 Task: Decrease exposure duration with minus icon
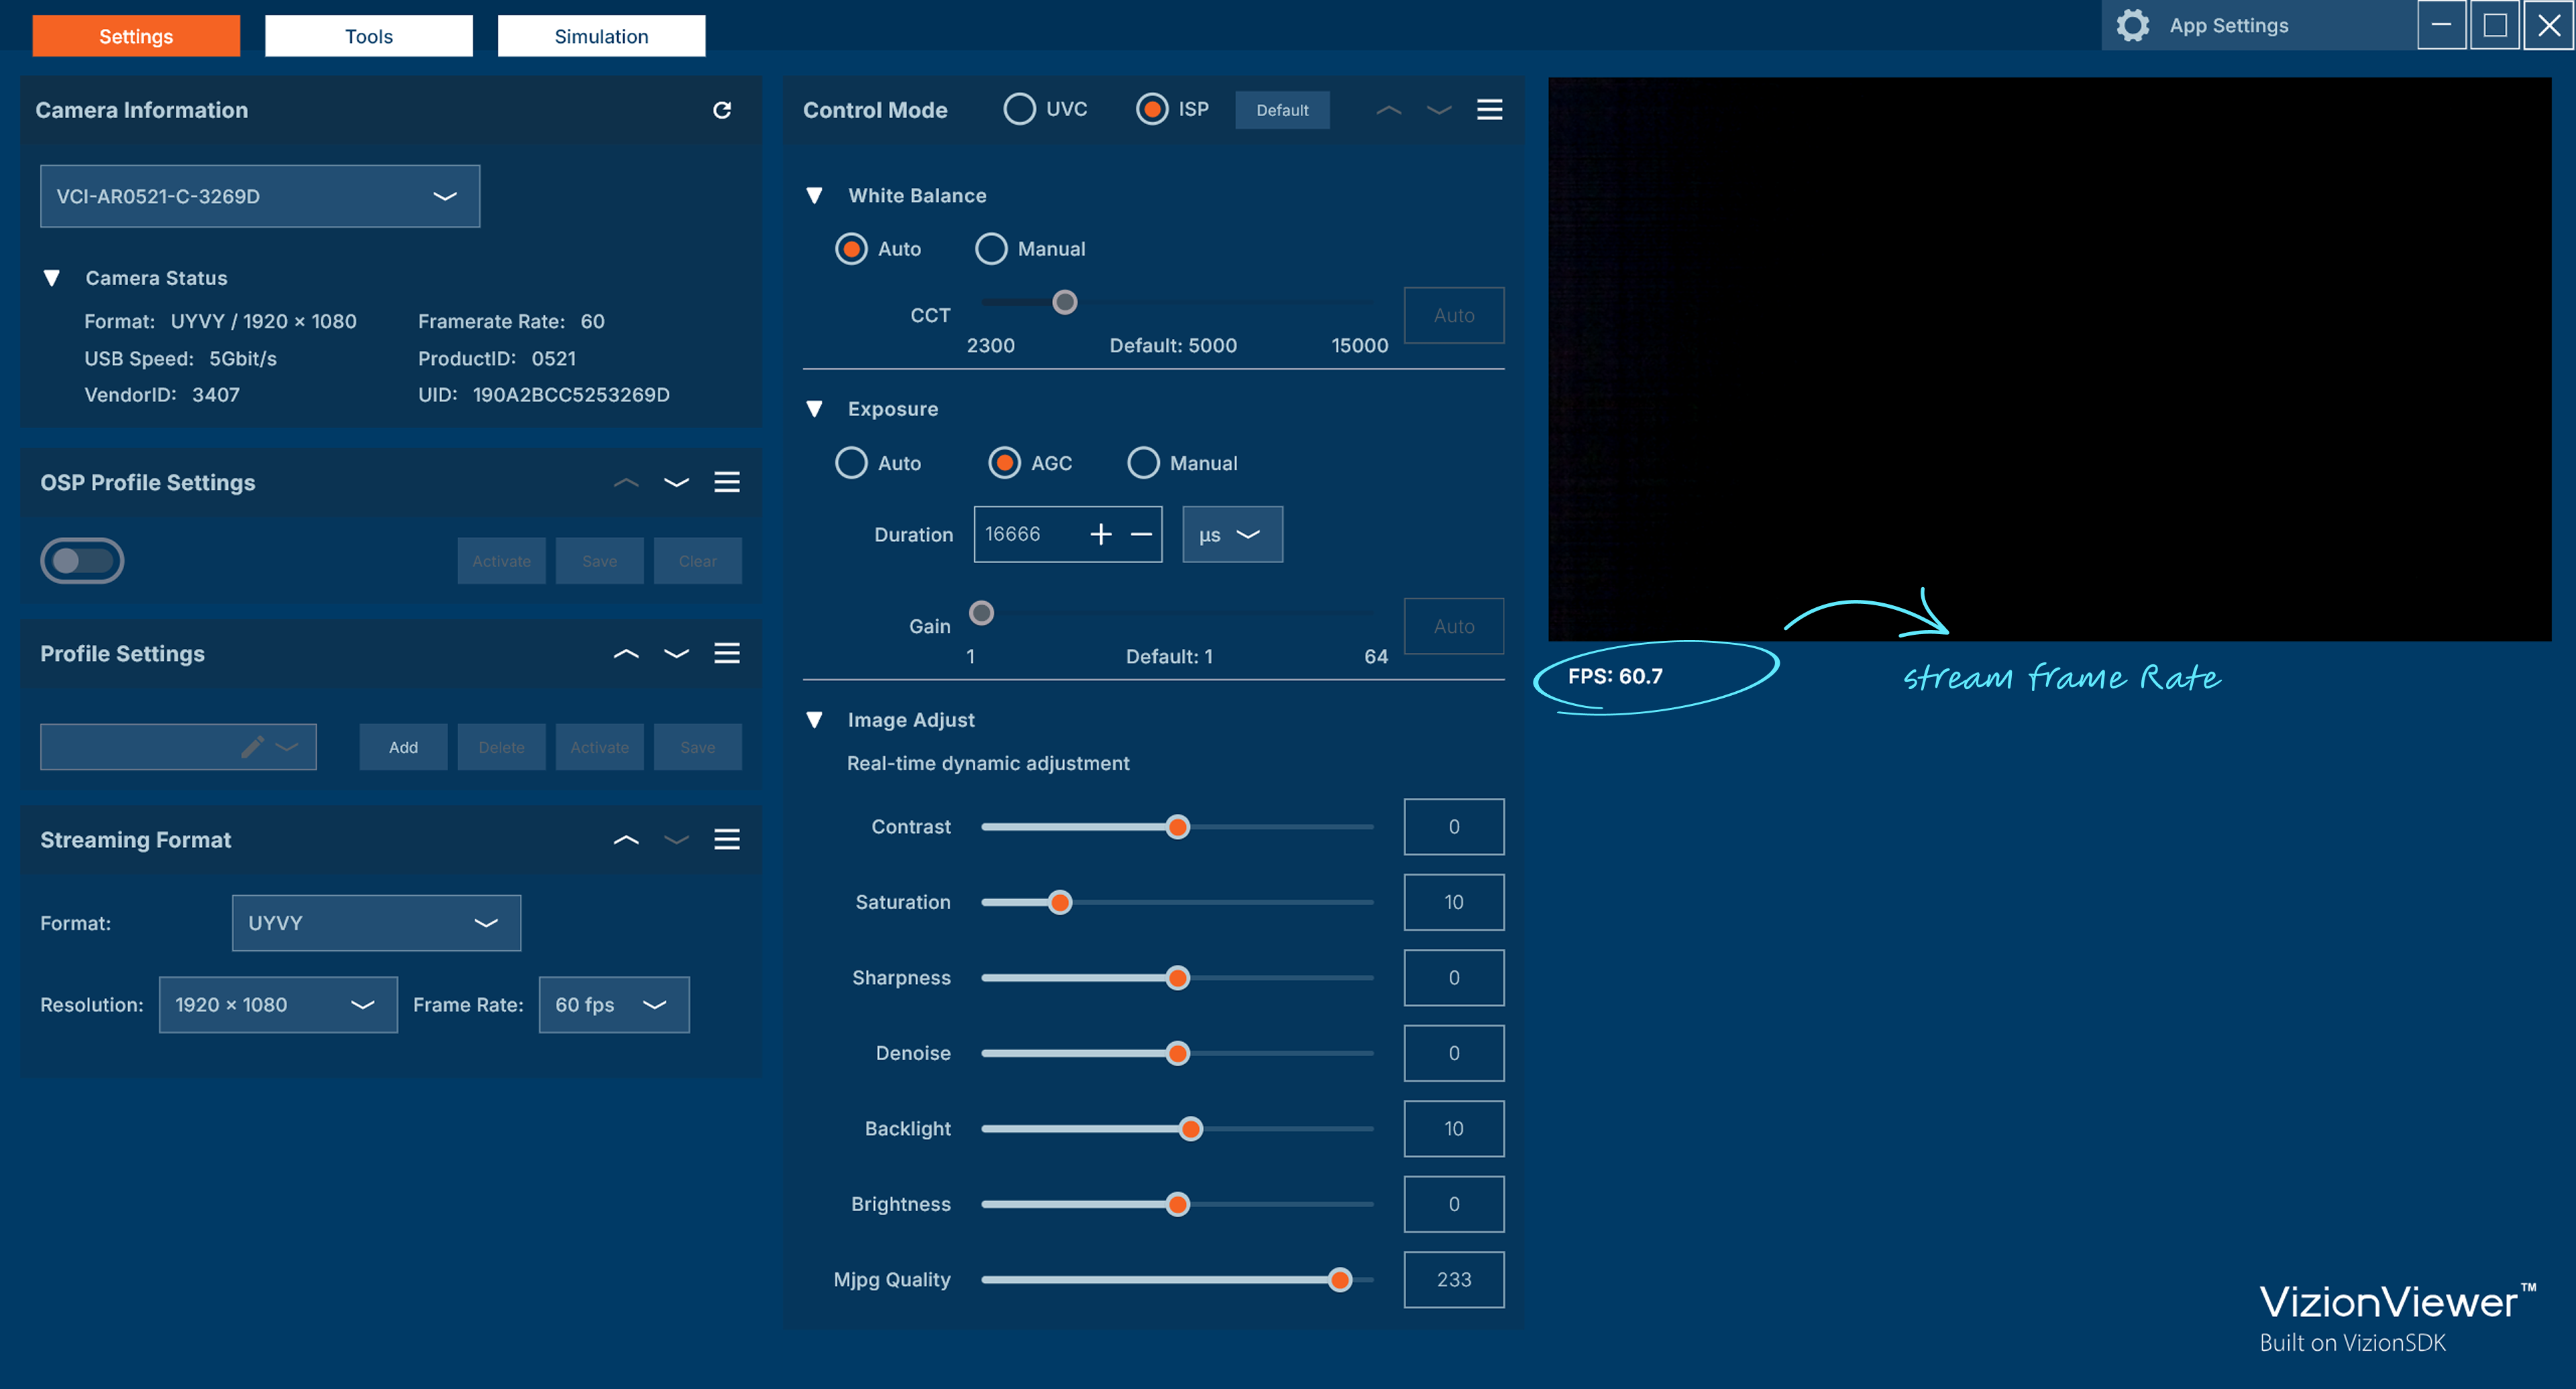click(x=1141, y=534)
